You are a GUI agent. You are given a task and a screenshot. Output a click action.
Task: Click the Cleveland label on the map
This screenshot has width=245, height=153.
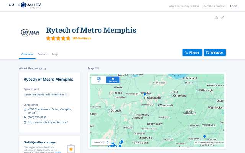pyautogui.click(x=190, y=78)
